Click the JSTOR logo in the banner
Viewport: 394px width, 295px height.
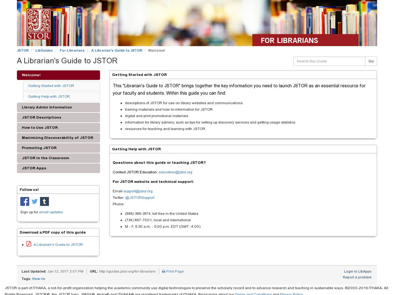click(39, 24)
